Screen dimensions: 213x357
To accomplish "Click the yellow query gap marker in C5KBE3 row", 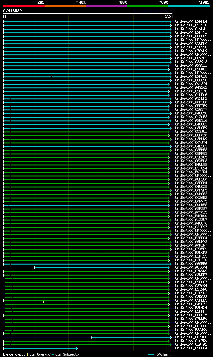I will [x=43, y=302].
